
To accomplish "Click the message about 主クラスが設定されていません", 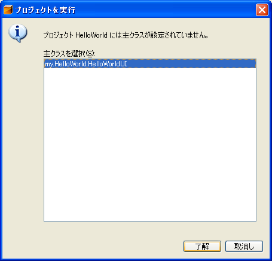I will click(126, 35).
